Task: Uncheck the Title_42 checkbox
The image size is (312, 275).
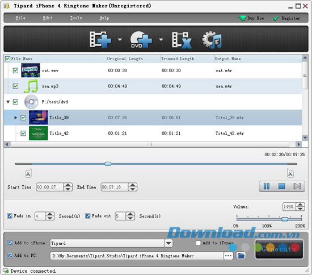Action: [x=23, y=133]
